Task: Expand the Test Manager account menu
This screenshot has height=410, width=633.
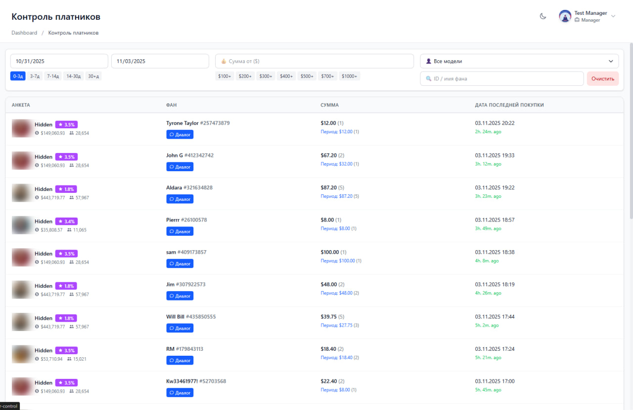Action: pyautogui.click(x=613, y=16)
